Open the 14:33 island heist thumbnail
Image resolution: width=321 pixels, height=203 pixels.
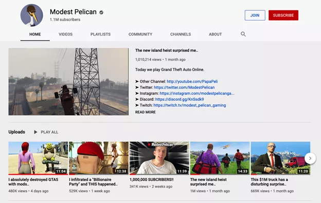pyautogui.click(x=220, y=158)
